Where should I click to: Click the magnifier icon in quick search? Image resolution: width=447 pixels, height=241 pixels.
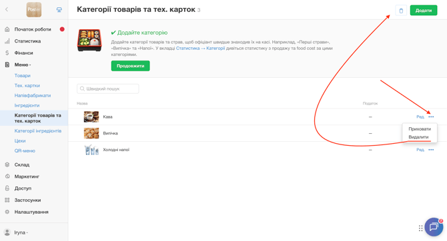click(x=82, y=89)
